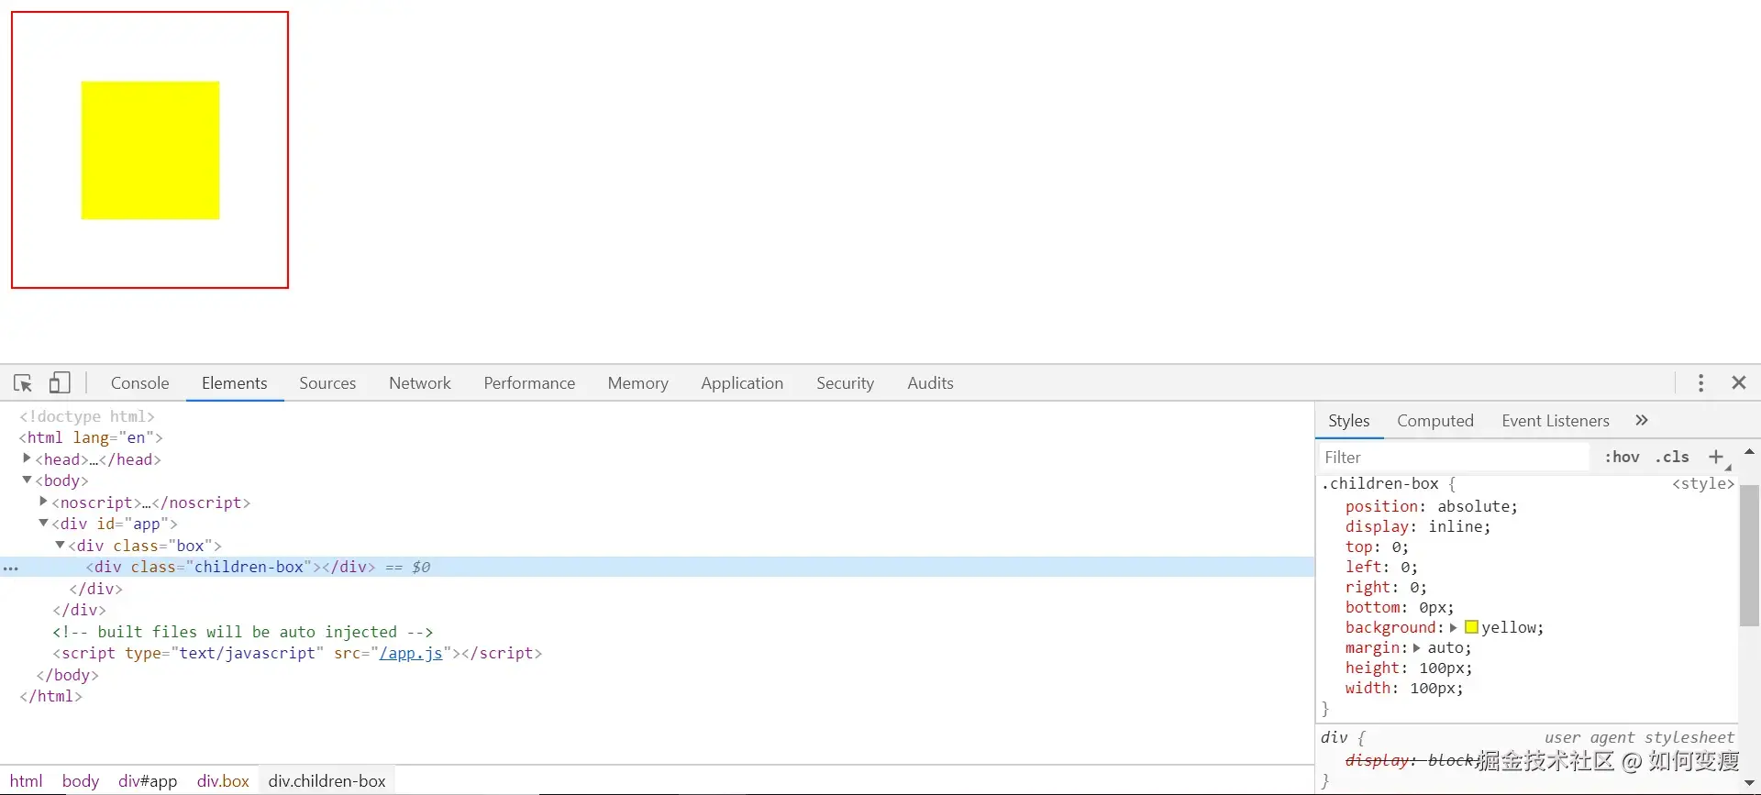Toggle the .cls class editor
This screenshot has height=795, width=1761.
[x=1672, y=457]
